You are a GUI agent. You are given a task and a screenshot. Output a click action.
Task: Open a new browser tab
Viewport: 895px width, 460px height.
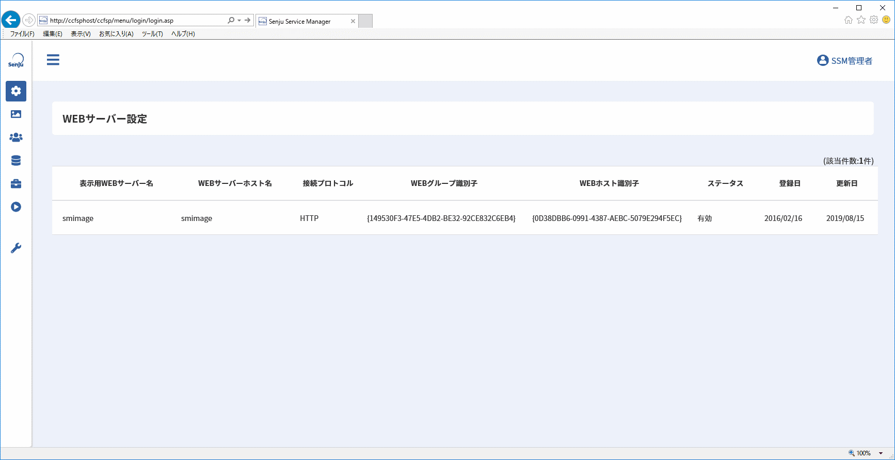pos(365,21)
